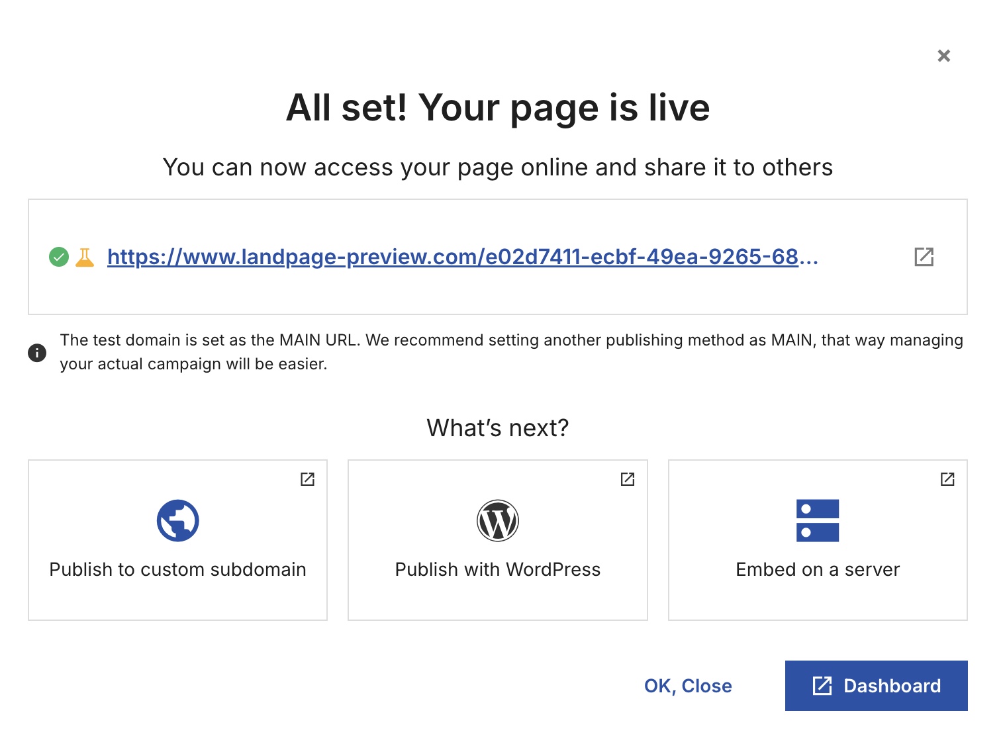Click the blue server icon on the Embed card
The height and width of the screenshot is (740, 1005).
(818, 522)
